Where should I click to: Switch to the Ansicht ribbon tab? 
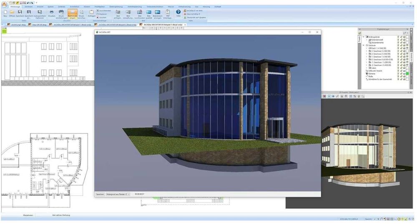coord(40,7)
